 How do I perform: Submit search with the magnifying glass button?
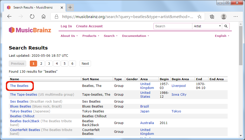tap(226, 26)
